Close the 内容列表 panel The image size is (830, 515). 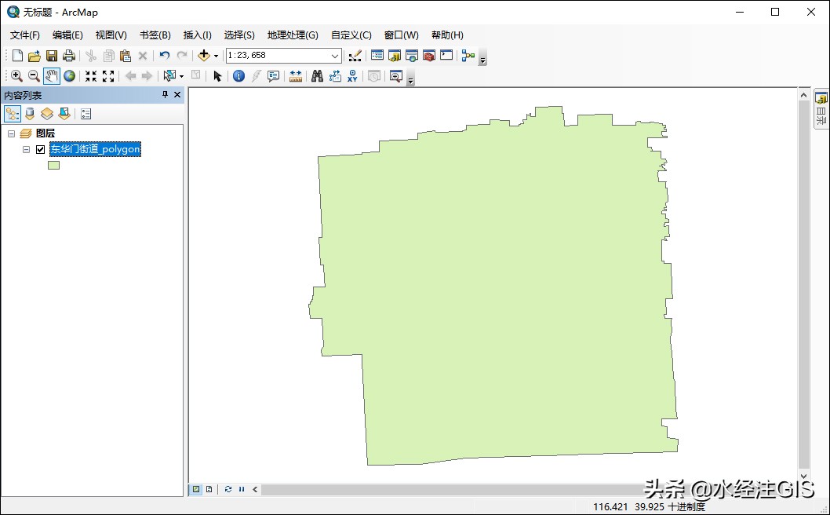click(177, 94)
